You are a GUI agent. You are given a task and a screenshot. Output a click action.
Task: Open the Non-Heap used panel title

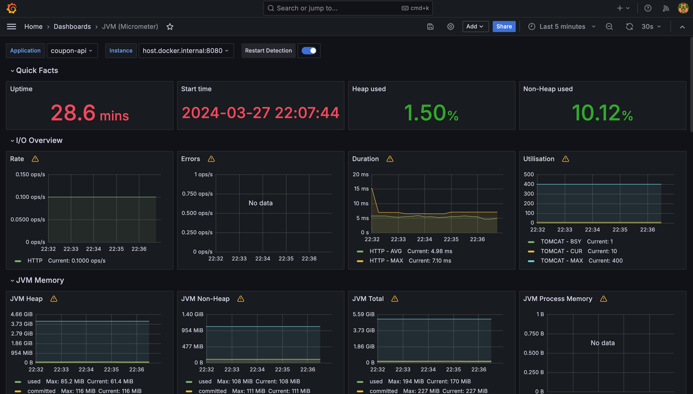click(548, 89)
